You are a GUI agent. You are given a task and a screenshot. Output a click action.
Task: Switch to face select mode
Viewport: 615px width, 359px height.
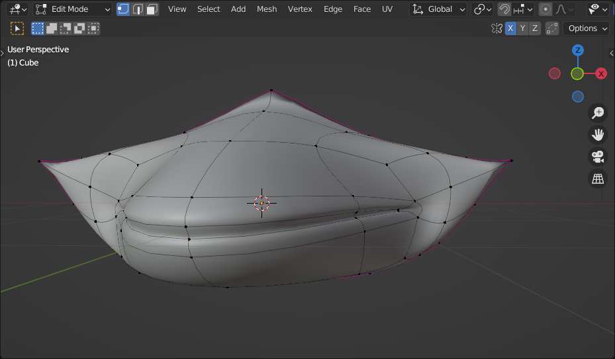pyautogui.click(x=152, y=9)
